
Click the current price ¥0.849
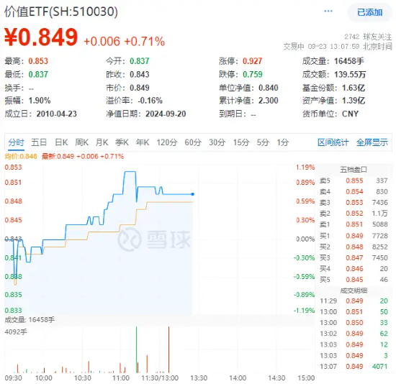pyautogui.click(x=41, y=37)
